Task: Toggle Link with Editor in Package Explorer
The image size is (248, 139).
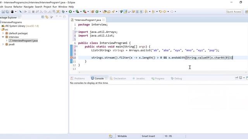Action: tap(47, 17)
